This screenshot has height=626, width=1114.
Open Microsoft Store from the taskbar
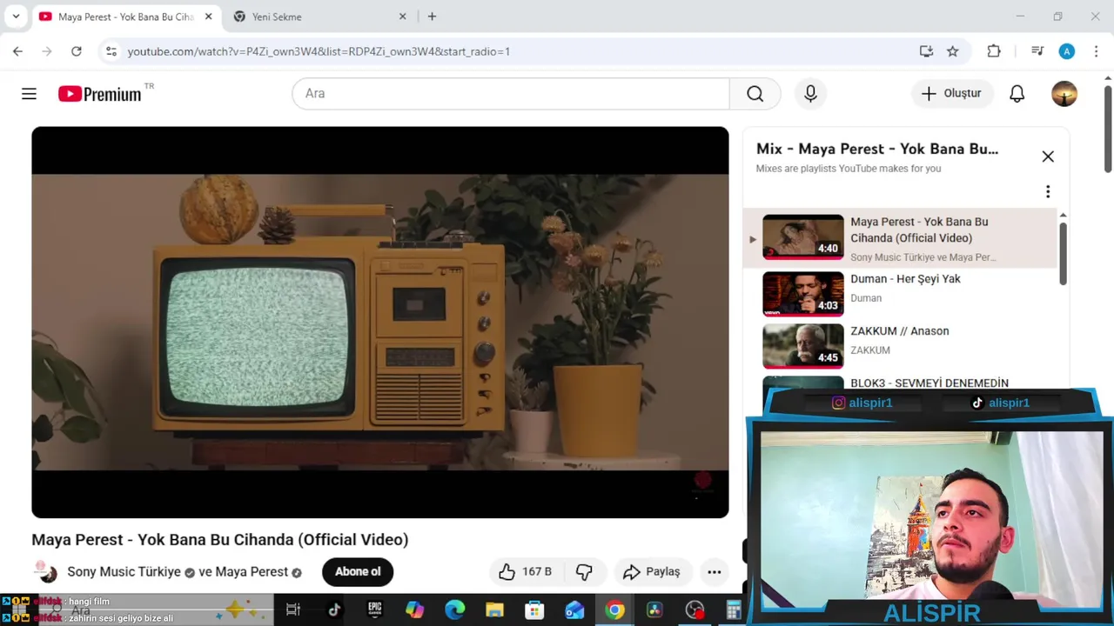(534, 610)
